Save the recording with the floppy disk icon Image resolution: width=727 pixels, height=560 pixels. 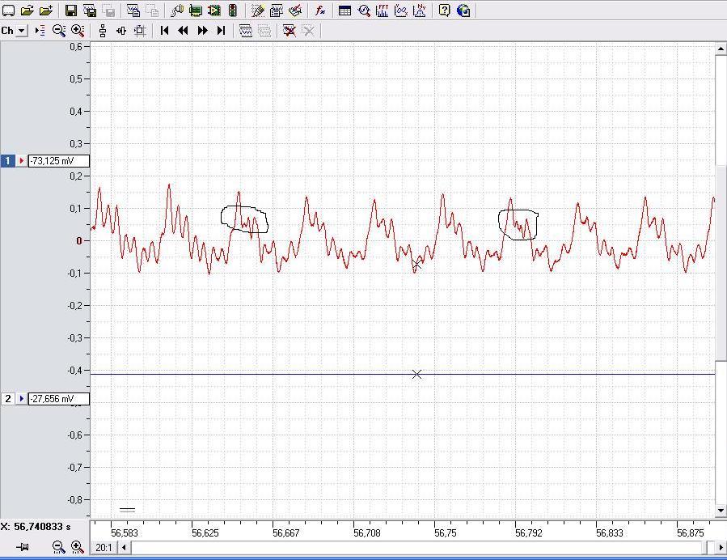click(71, 11)
